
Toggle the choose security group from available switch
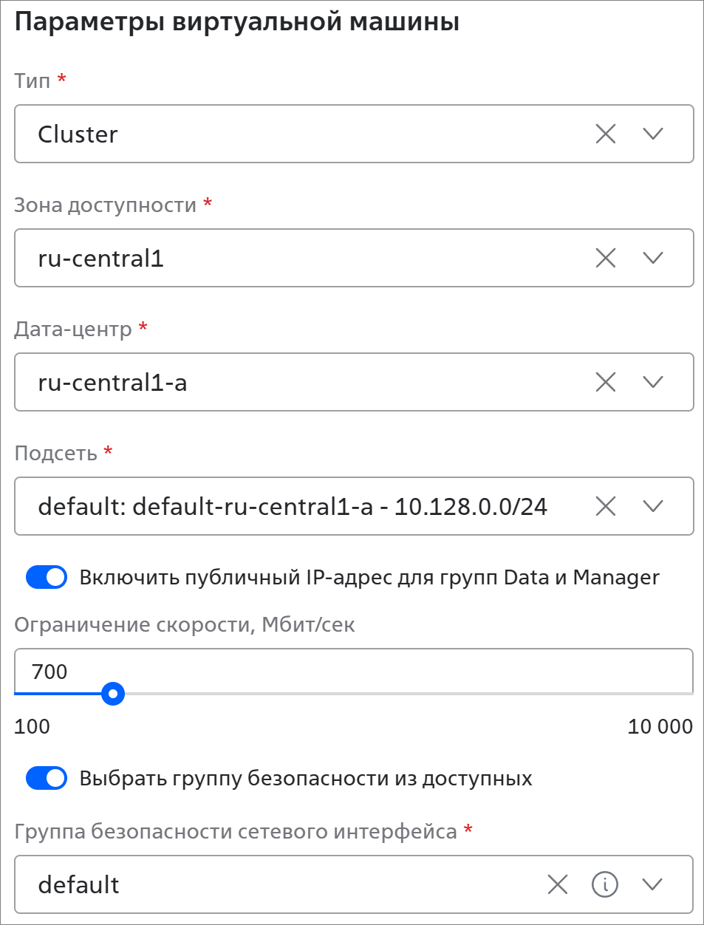(x=47, y=778)
